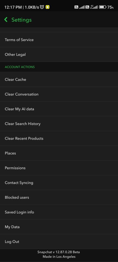Tap the Snapchat ghost notification icon

coord(48,7)
